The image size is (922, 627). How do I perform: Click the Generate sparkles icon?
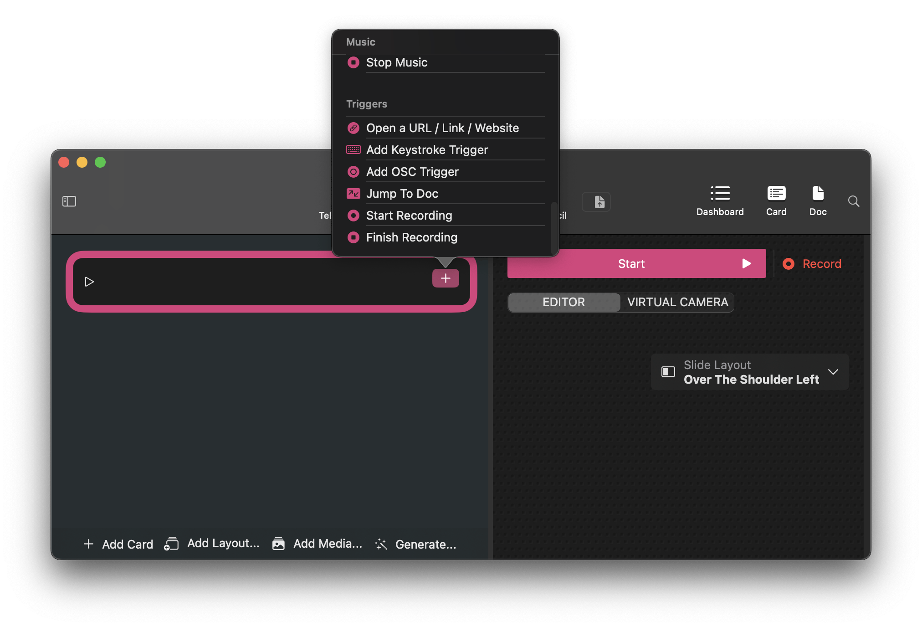pos(380,544)
